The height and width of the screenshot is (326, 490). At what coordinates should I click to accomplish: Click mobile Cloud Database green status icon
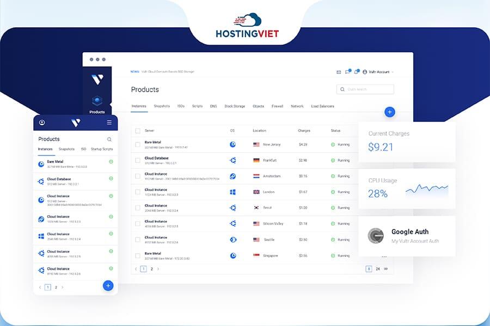(x=111, y=178)
